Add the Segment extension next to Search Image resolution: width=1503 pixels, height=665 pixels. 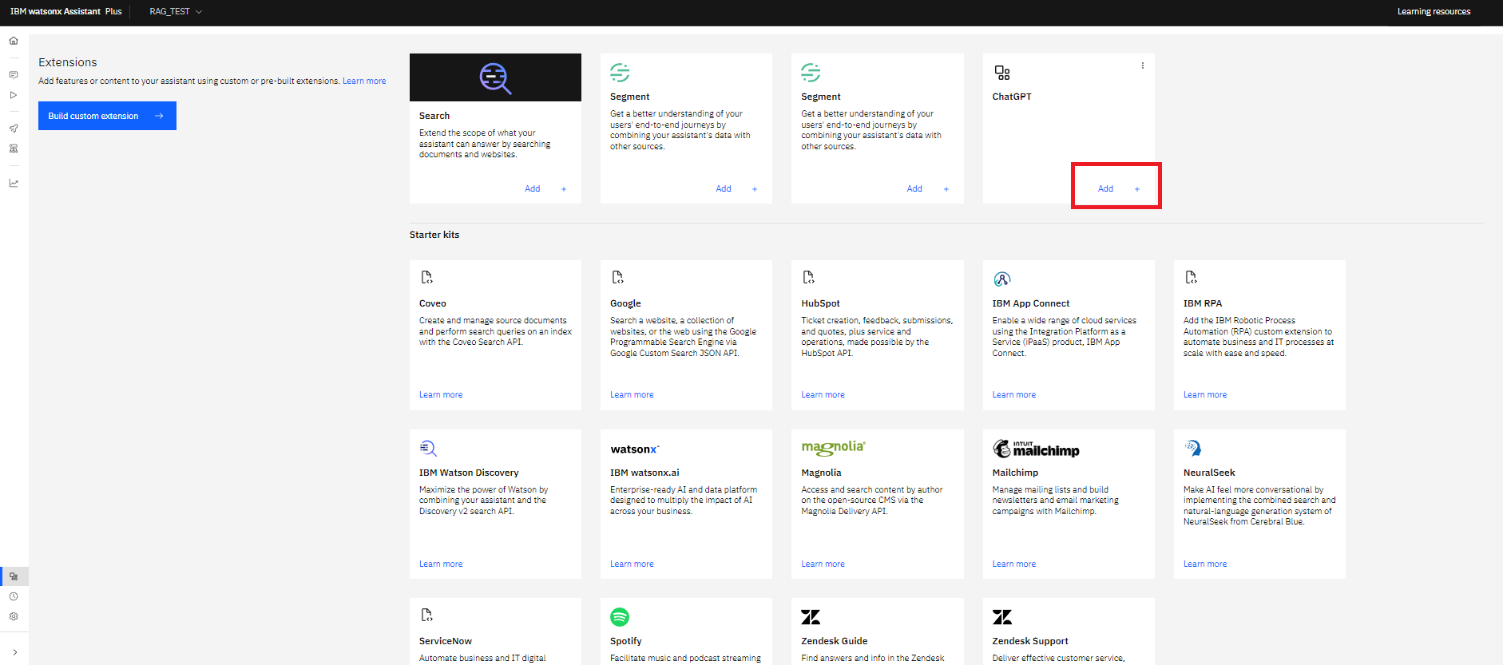(736, 189)
